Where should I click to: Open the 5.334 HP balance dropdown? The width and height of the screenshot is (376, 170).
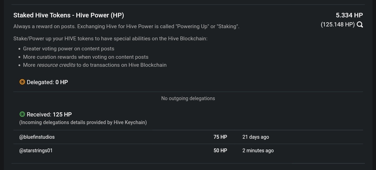pyautogui.click(x=349, y=15)
